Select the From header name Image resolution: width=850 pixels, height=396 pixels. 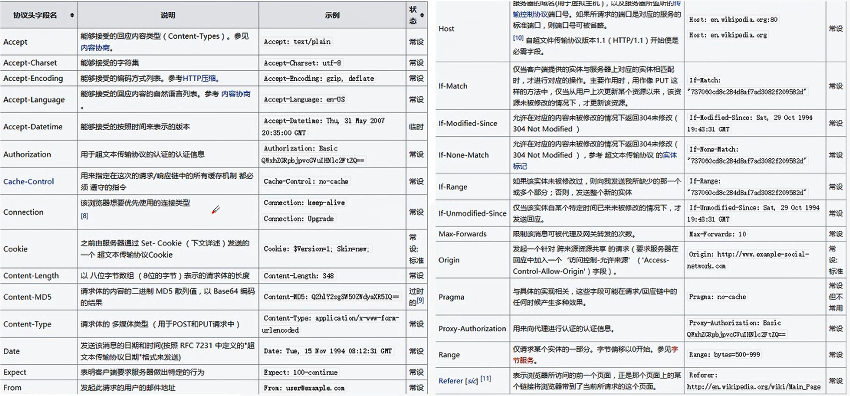coord(12,388)
